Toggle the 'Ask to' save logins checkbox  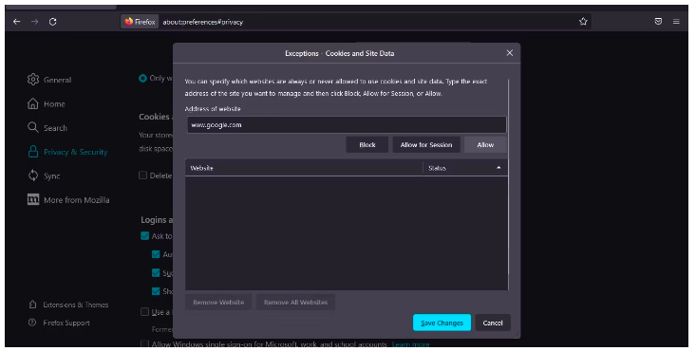144,235
